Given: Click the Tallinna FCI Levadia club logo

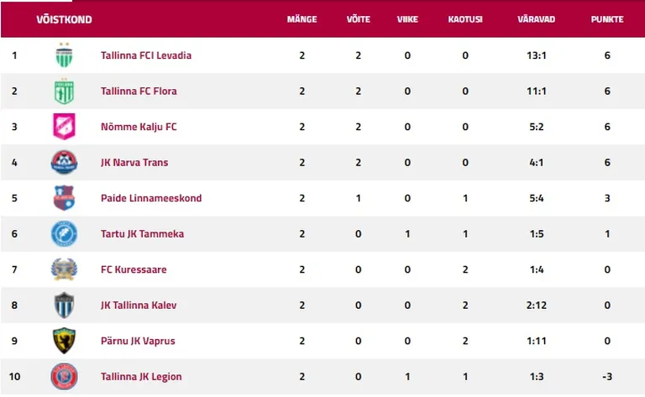Looking at the screenshot, I should click(x=64, y=55).
